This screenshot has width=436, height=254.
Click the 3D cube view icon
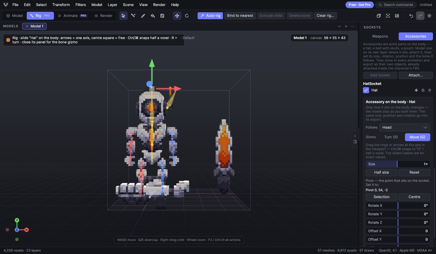coord(379,16)
